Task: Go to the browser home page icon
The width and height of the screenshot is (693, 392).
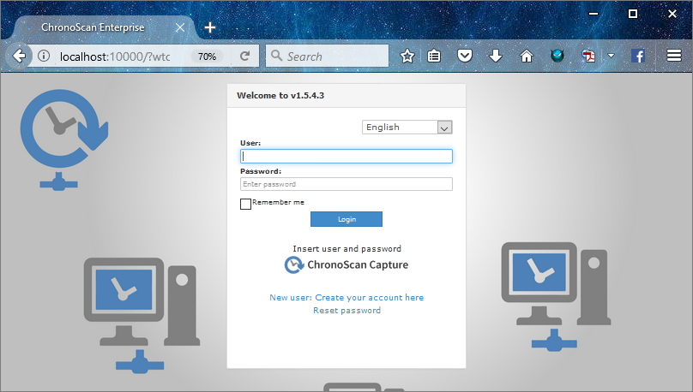Action: click(527, 56)
